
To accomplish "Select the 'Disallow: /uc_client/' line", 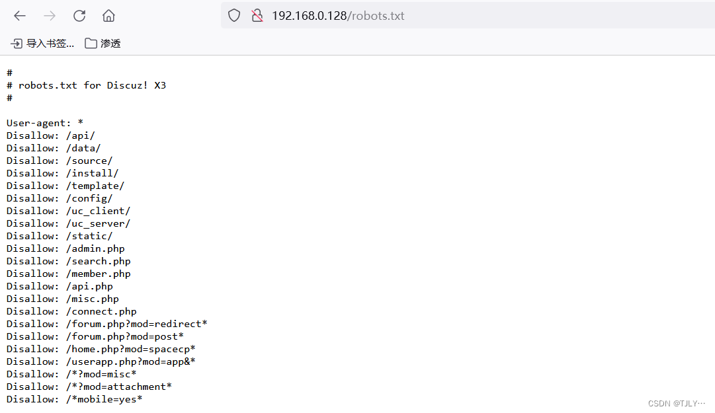I will (68, 211).
